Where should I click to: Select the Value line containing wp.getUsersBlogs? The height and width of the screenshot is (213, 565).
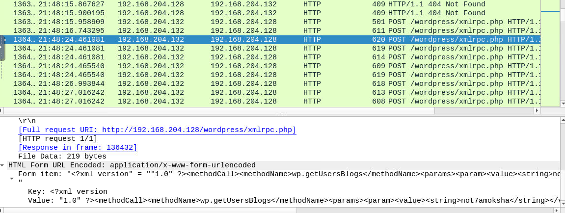pyautogui.click(x=294, y=200)
